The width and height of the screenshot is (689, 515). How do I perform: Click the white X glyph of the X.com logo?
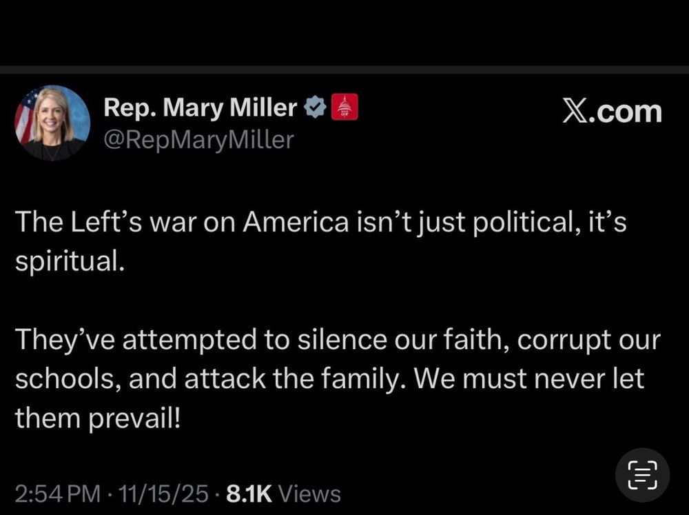[x=575, y=111]
